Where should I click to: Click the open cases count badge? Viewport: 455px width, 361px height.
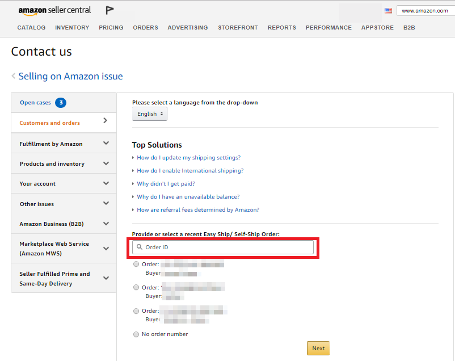61,103
